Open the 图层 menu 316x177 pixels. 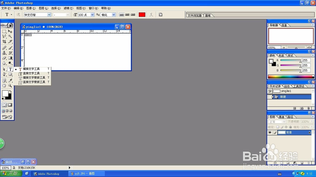coord(43,8)
